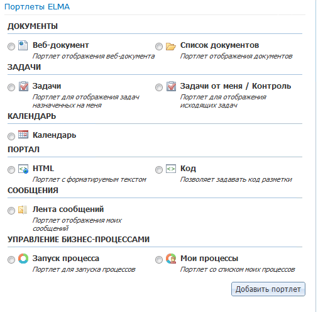Pick the Мои процессы radio button

click(159, 260)
